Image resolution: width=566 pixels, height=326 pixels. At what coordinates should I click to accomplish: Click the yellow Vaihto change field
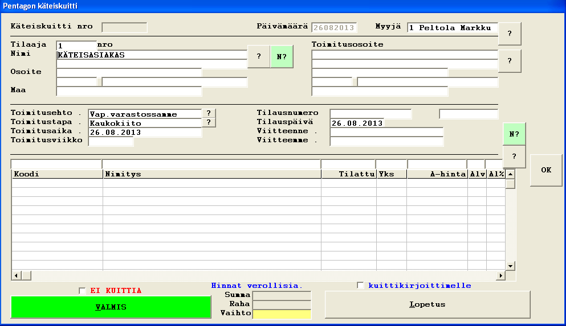[x=282, y=313]
